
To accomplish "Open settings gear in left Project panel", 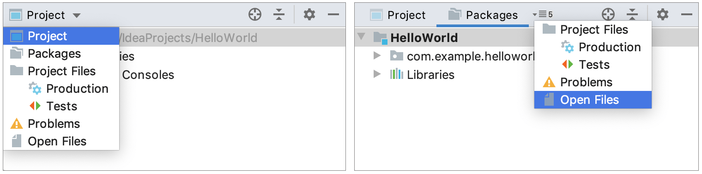I will 309,15.
